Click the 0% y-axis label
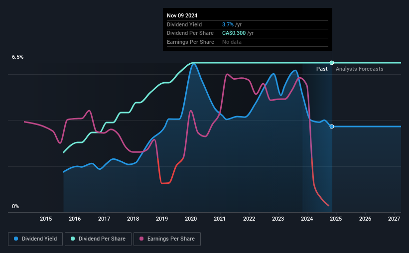This screenshot has height=253, width=409. click(x=15, y=206)
